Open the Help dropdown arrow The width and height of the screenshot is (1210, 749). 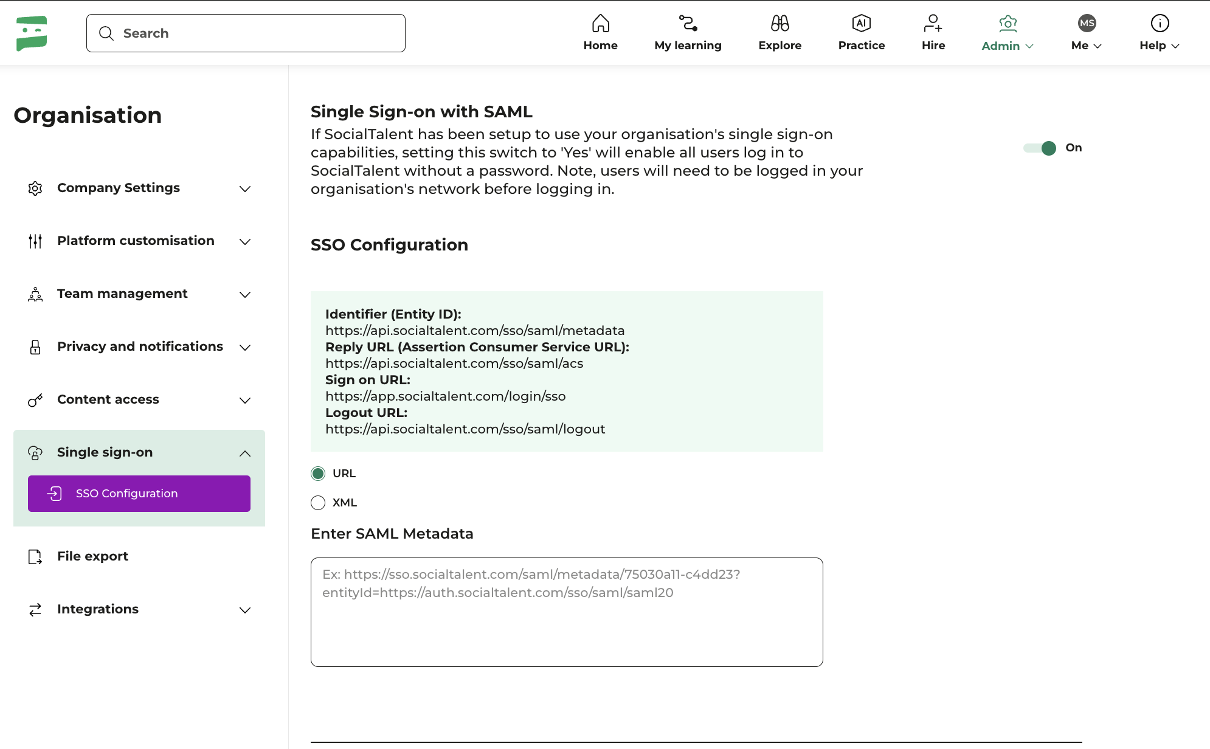click(1175, 46)
